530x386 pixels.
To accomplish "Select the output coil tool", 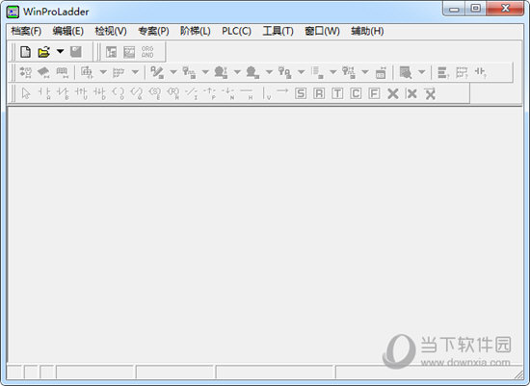I will [x=118, y=92].
